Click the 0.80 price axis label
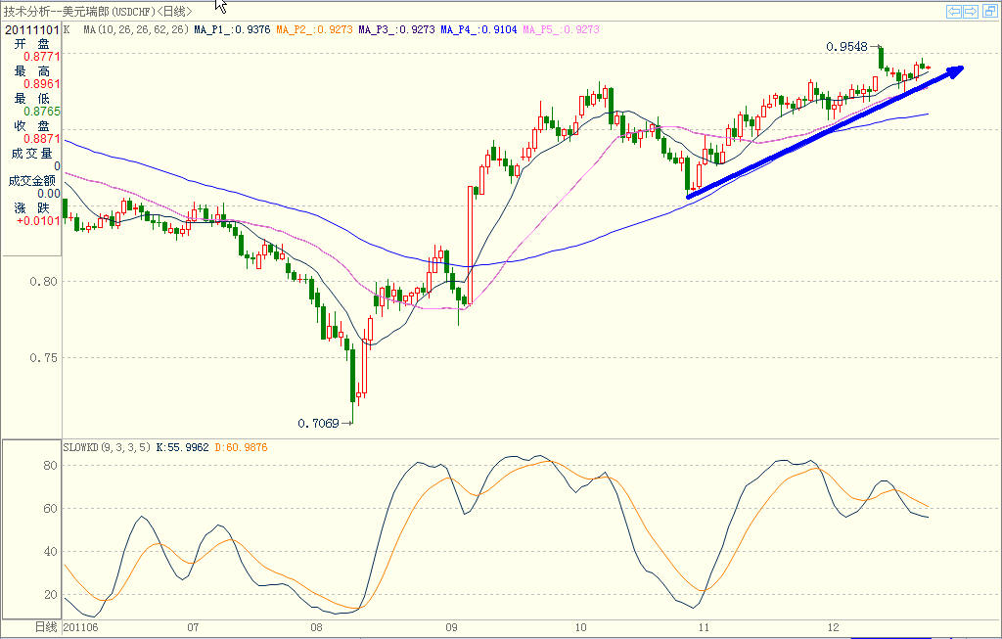 (43, 281)
